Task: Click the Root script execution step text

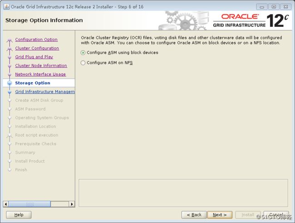Action: tap(37, 135)
